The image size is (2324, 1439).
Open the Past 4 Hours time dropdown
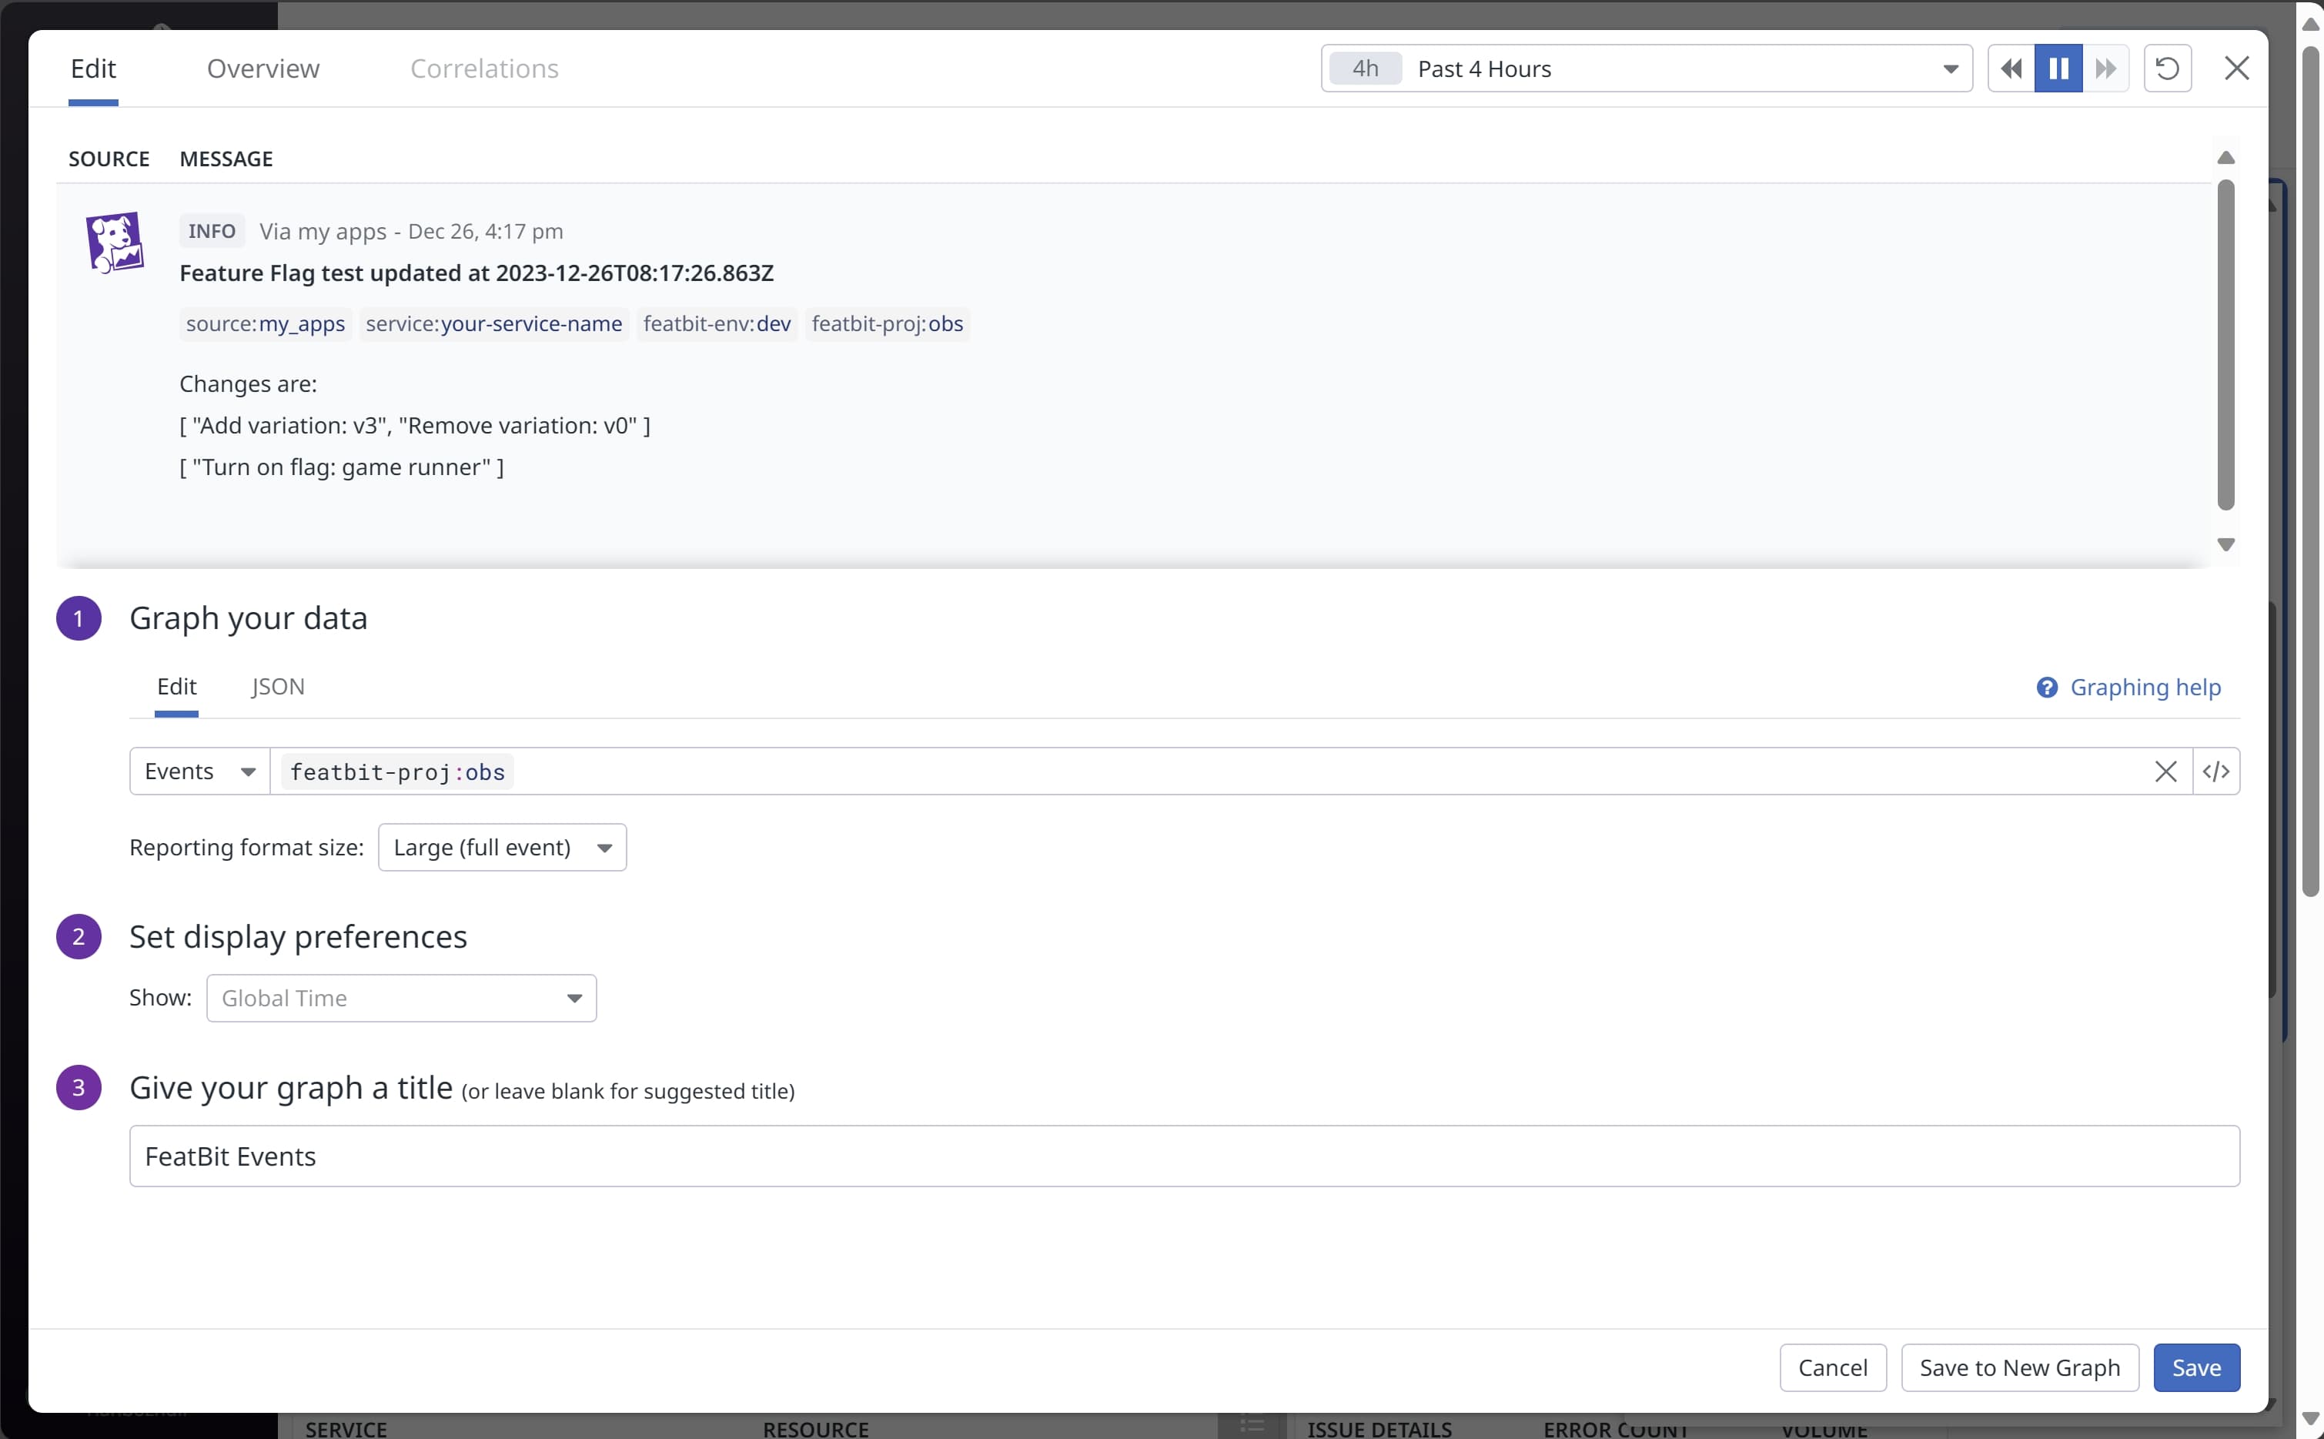point(1646,69)
